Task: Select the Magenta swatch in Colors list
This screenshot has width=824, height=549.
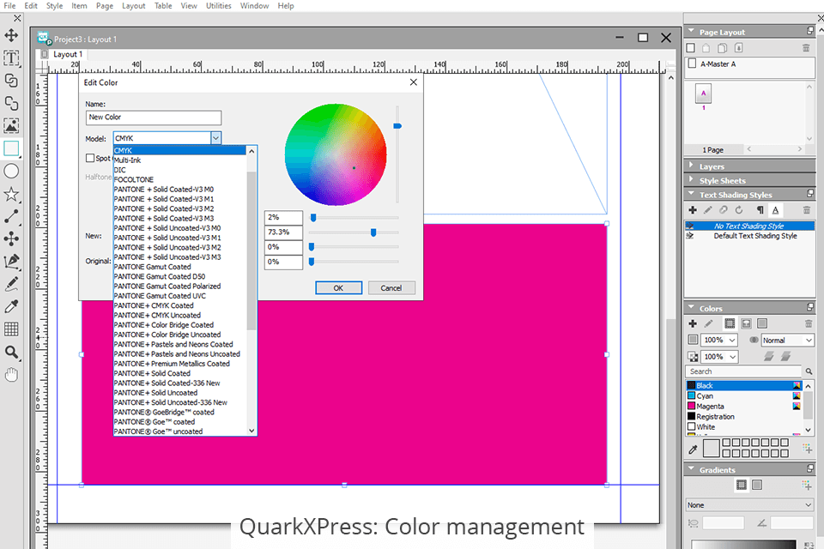Action: point(744,406)
